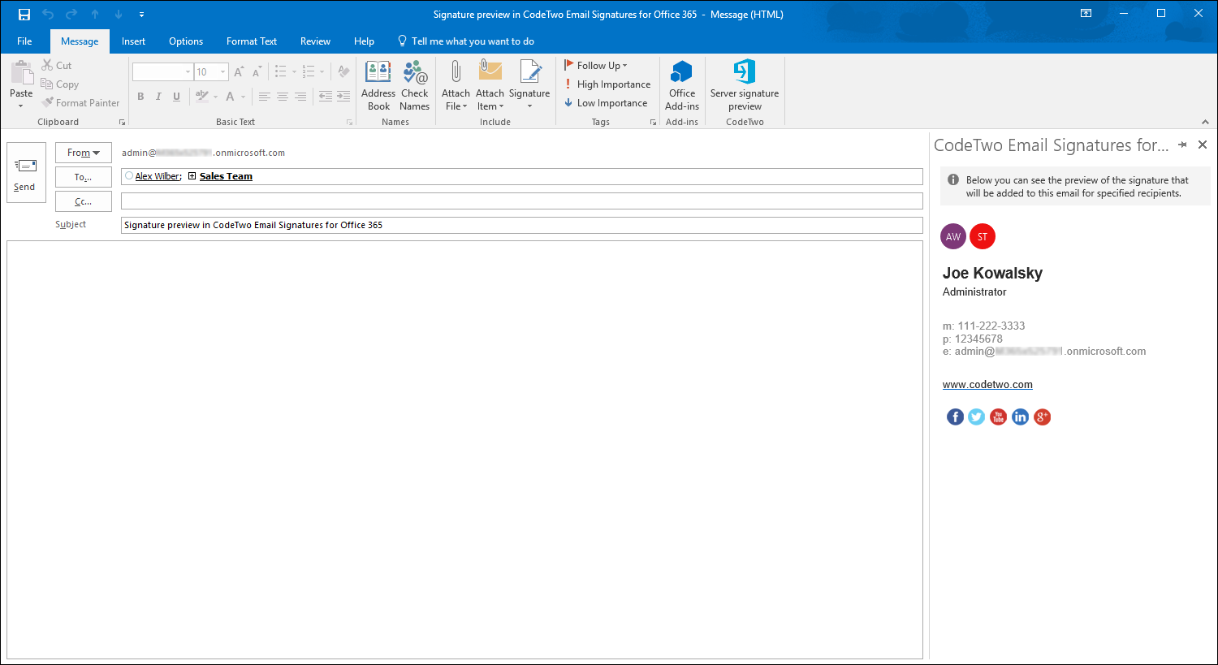Screen dimensions: 1218x665
Task: Open the From account dropdown
Action: tap(84, 153)
